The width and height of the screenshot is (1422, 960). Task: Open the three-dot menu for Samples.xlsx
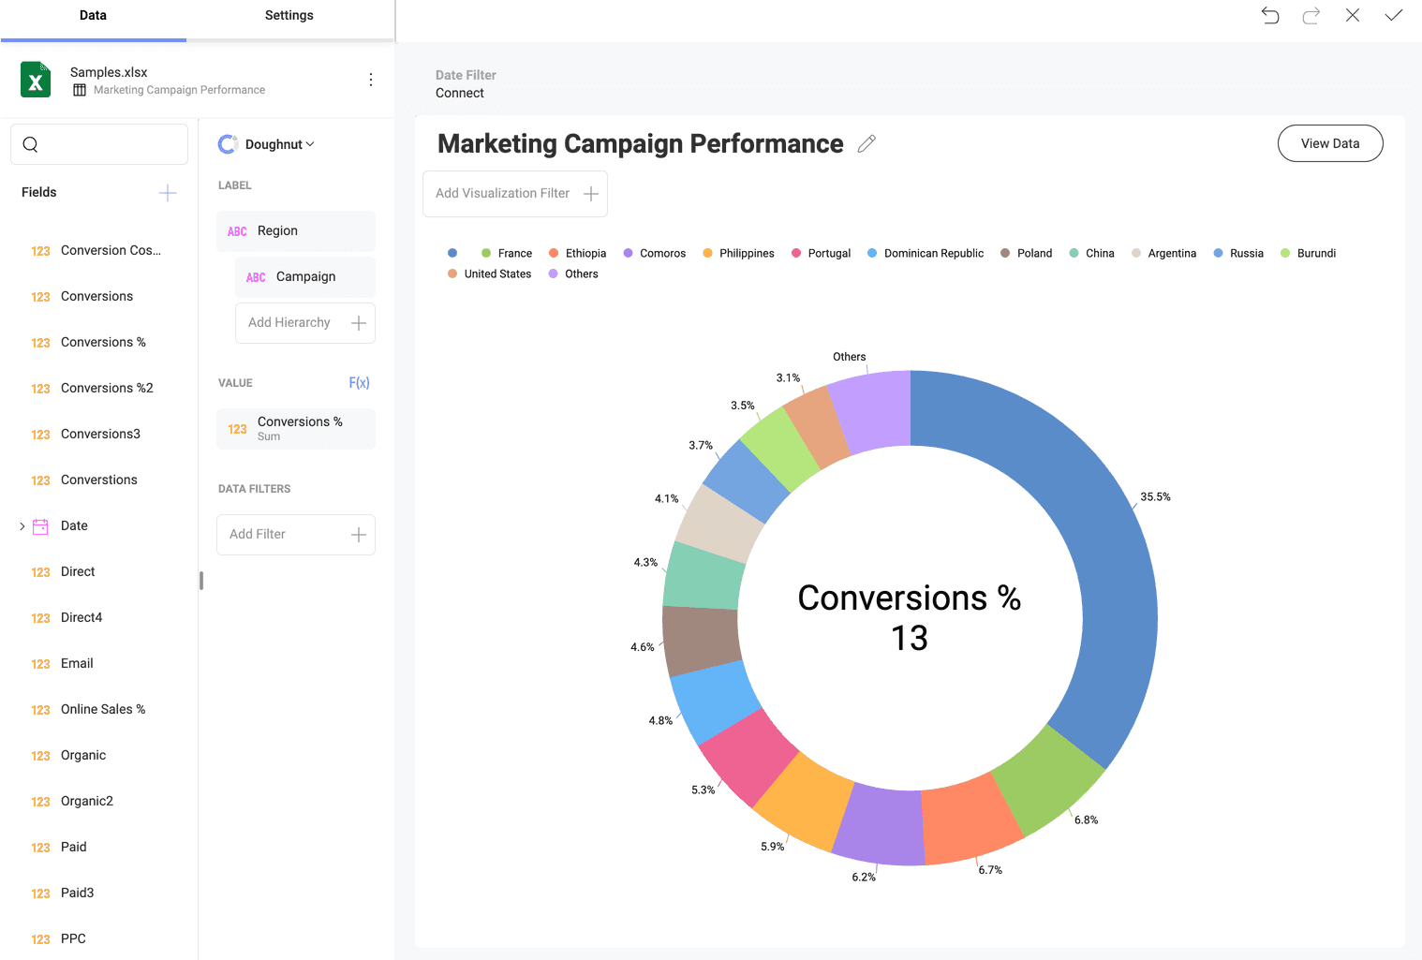point(371,80)
